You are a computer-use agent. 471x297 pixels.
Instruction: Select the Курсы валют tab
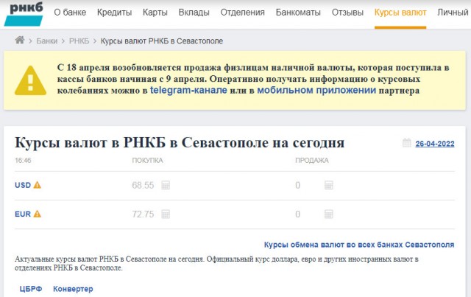(x=400, y=13)
